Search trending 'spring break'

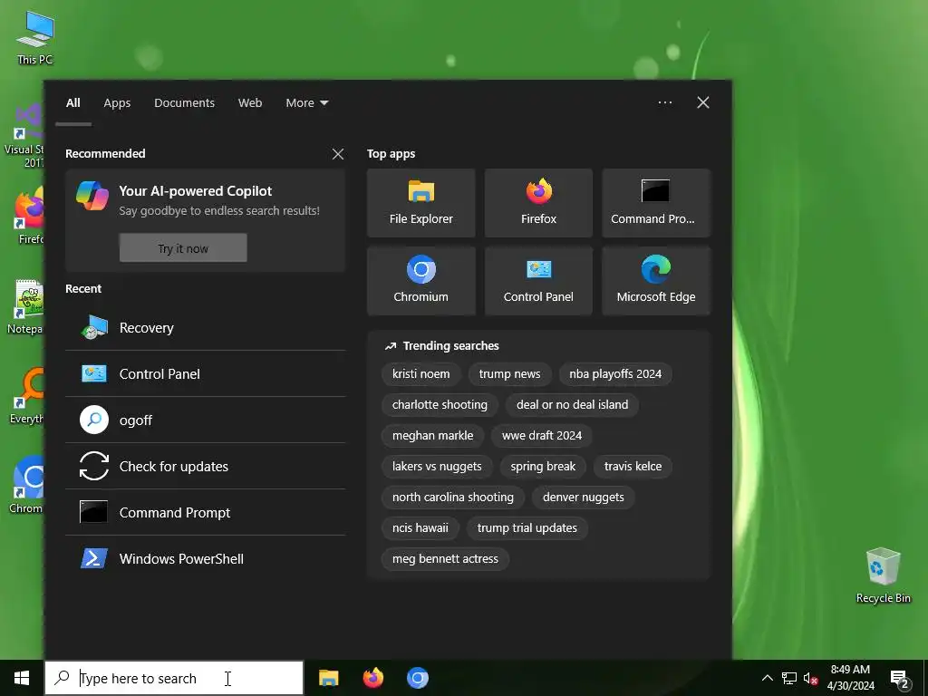[543, 467]
